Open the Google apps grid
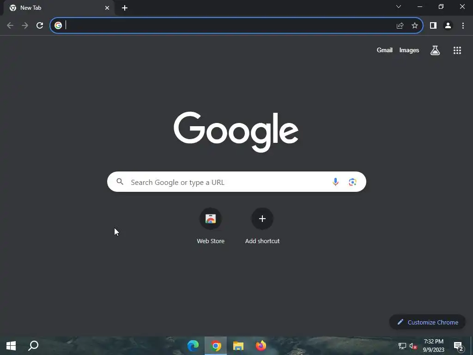This screenshot has height=355, width=473. pos(457,50)
